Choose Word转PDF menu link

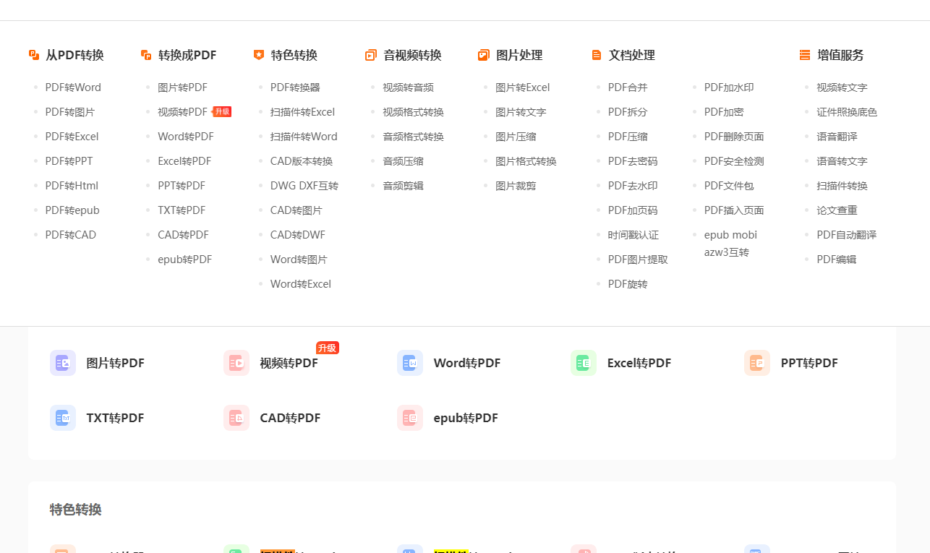[x=186, y=137]
